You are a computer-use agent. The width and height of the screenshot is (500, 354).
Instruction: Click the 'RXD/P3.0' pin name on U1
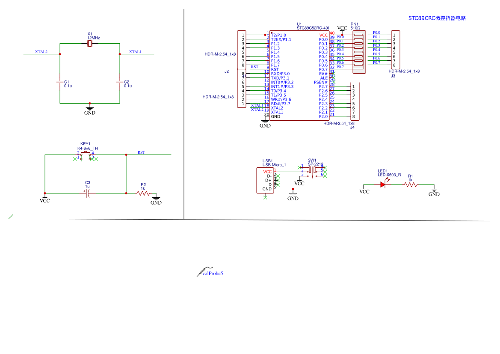click(x=280, y=74)
